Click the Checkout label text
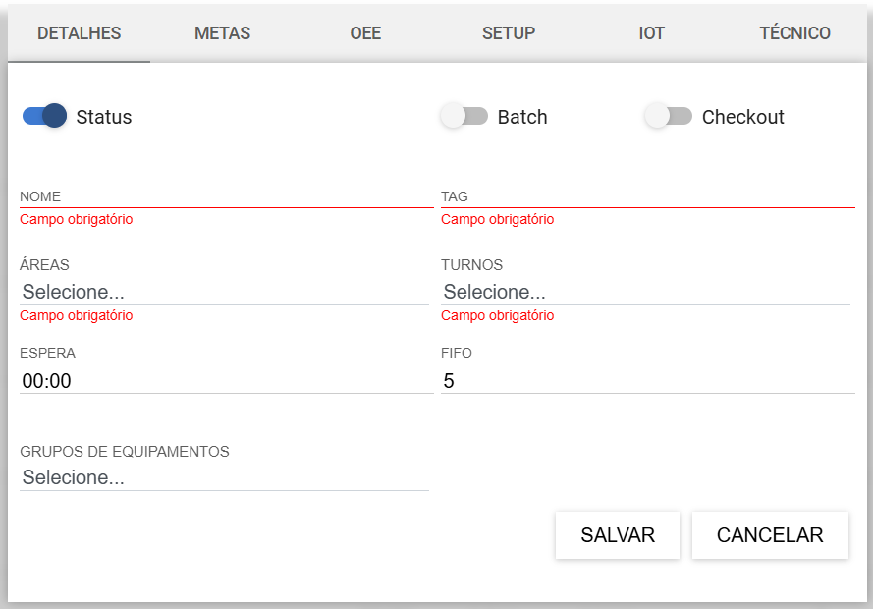 pos(742,117)
